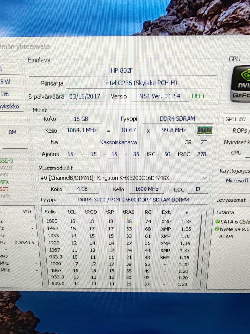Click the NVMe x4 green check icon

click(217, 229)
